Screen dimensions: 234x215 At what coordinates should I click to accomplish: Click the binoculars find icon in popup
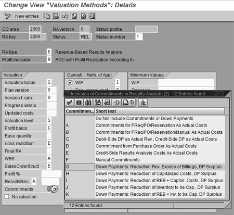tap(88, 103)
